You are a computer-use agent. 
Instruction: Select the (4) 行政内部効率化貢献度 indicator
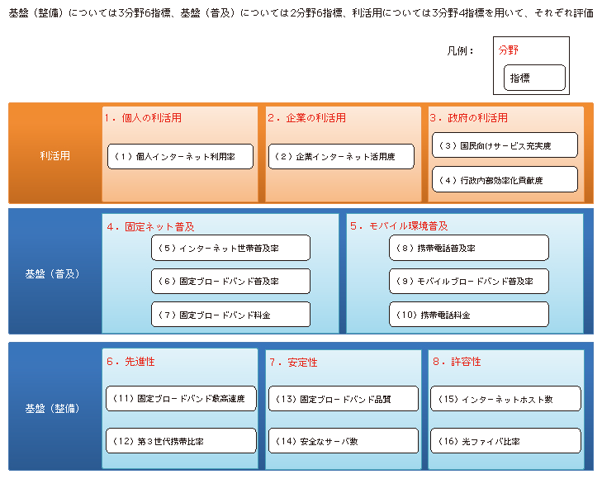click(505, 179)
